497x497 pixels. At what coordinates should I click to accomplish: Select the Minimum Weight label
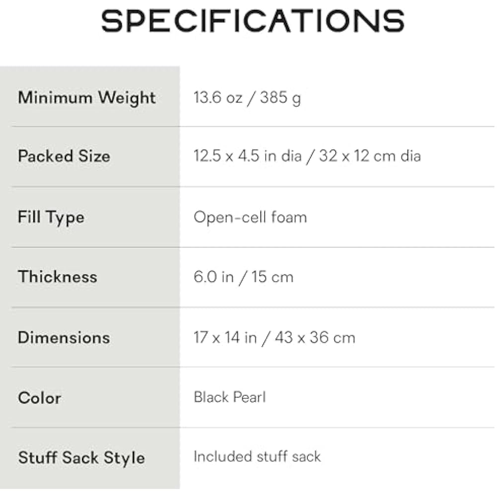(x=87, y=97)
